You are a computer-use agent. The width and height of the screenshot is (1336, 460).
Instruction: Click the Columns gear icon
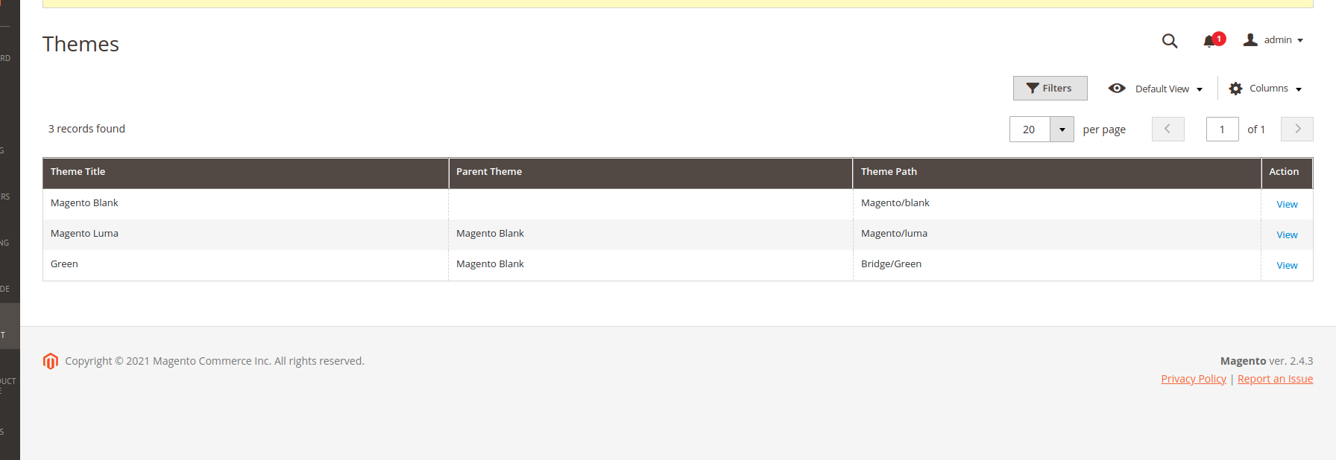[x=1235, y=89]
